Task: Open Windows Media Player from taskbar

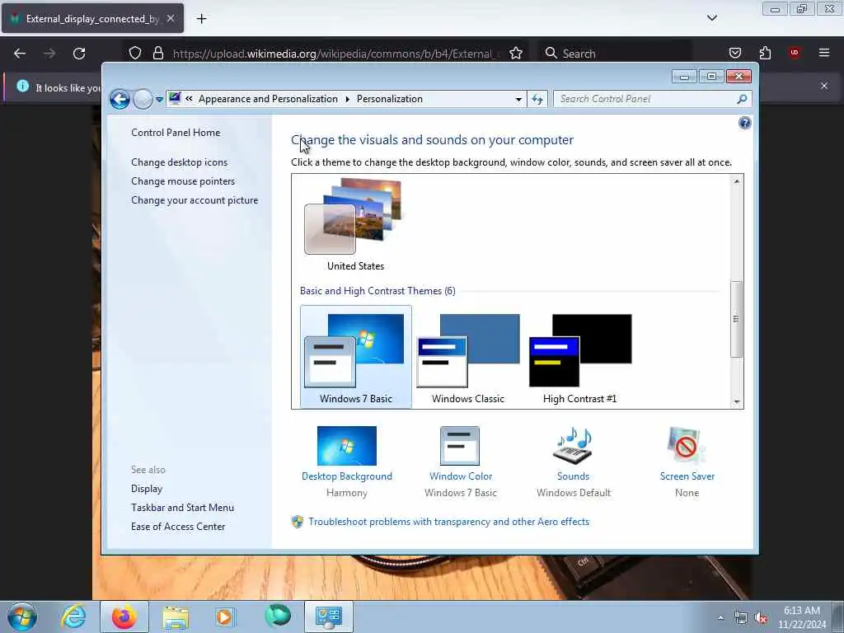Action: point(225,617)
